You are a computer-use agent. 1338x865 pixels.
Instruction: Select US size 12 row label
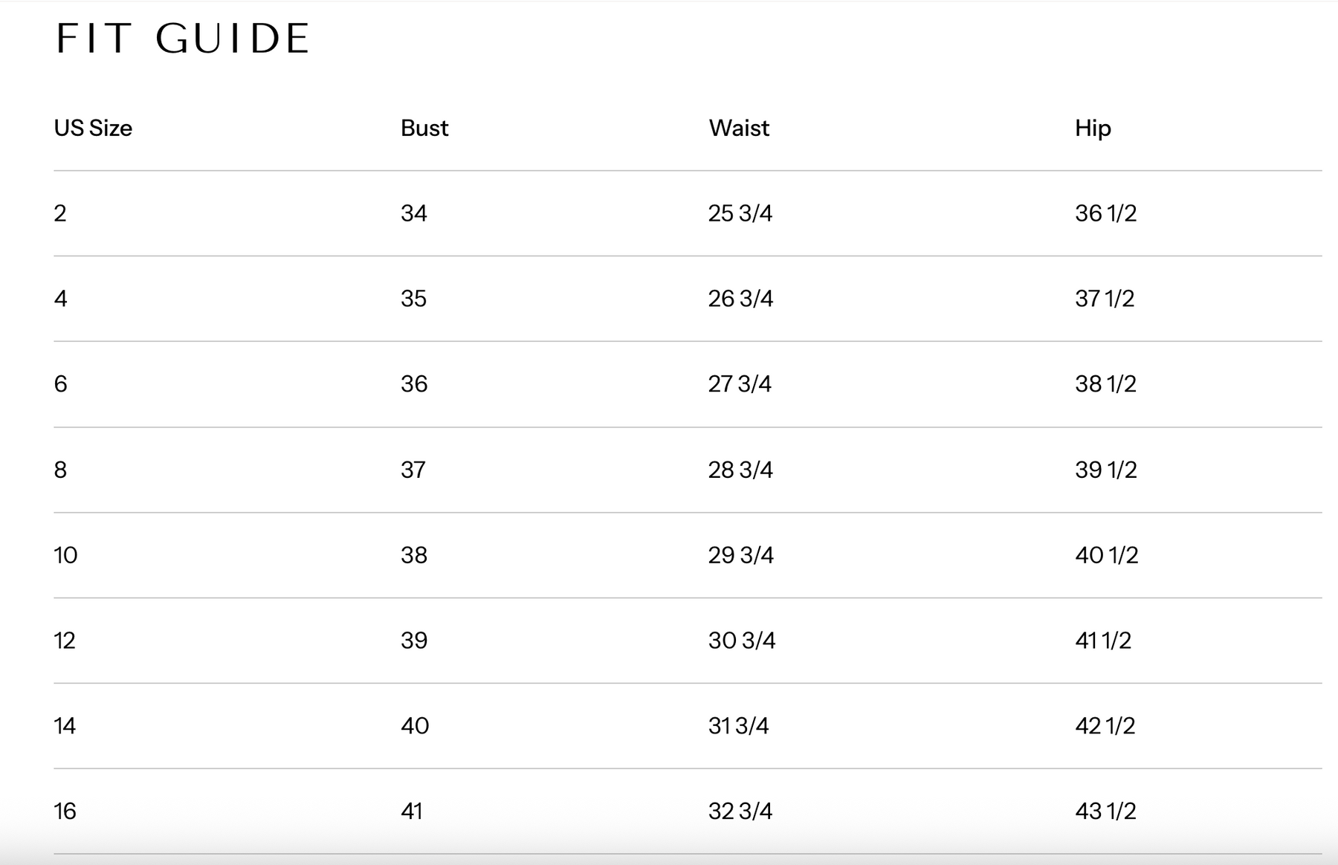point(65,641)
